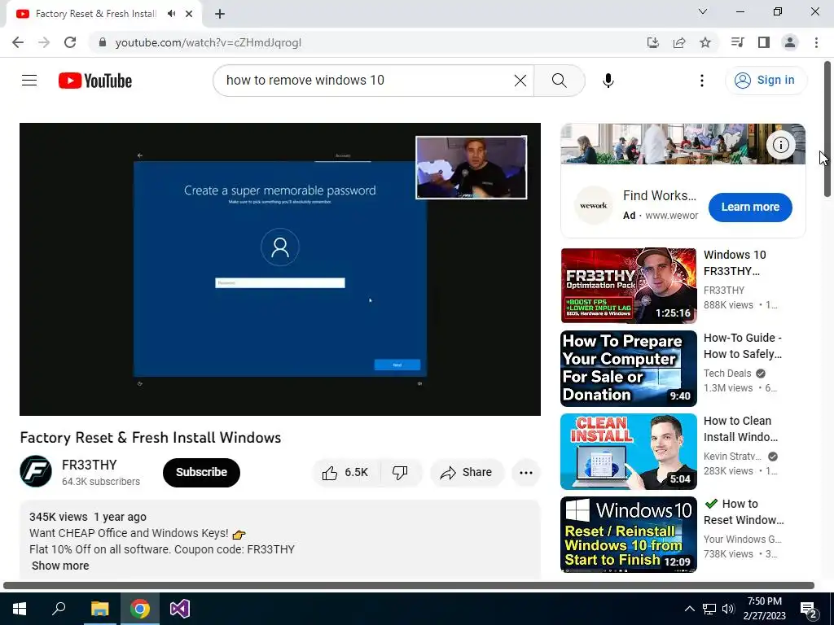Select the Factory Reset & Fresh Install tab
834x625 pixels.
(x=96, y=14)
